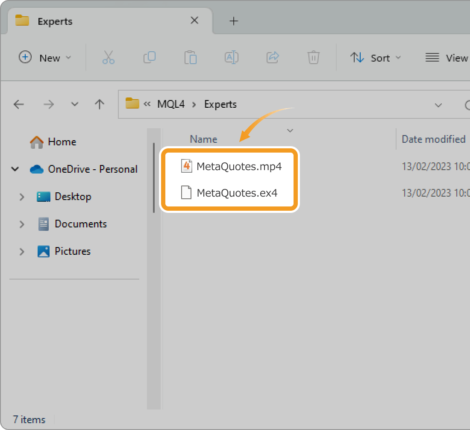Navigate up one folder level

click(x=100, y=104)
